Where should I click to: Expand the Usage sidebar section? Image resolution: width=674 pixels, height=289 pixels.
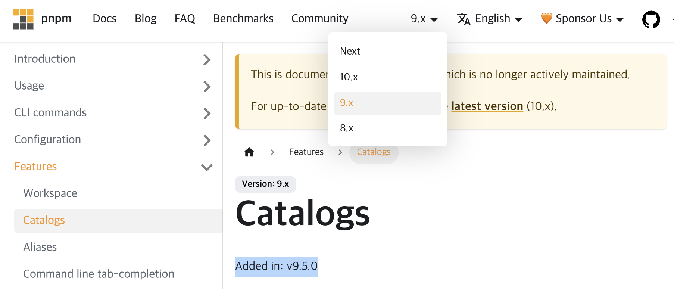(x=207, y=86)
